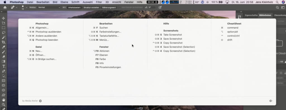
Task: Select the Type tool
Action: click(3, 66)
